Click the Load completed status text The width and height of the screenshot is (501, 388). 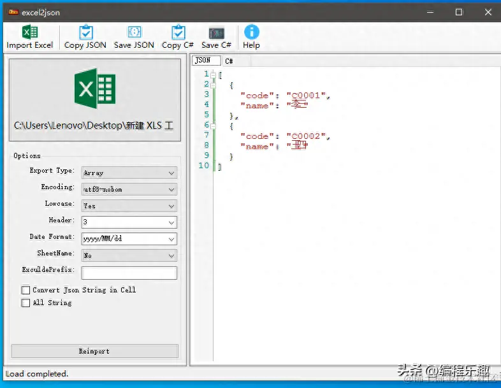[37, 373]
